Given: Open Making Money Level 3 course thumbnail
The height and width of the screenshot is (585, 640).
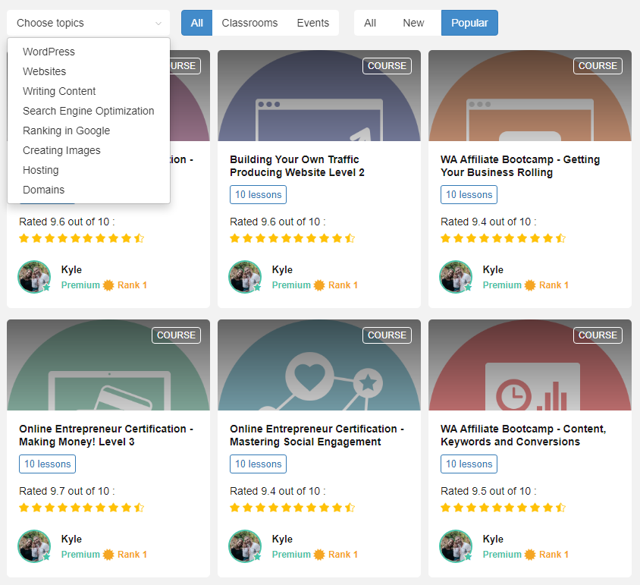Looking at the screenshot, I should (108, 365).
